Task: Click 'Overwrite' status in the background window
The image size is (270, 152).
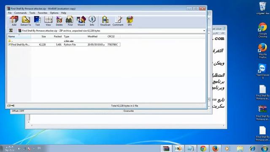Action: pyautogui.click(x=128, y=111)
